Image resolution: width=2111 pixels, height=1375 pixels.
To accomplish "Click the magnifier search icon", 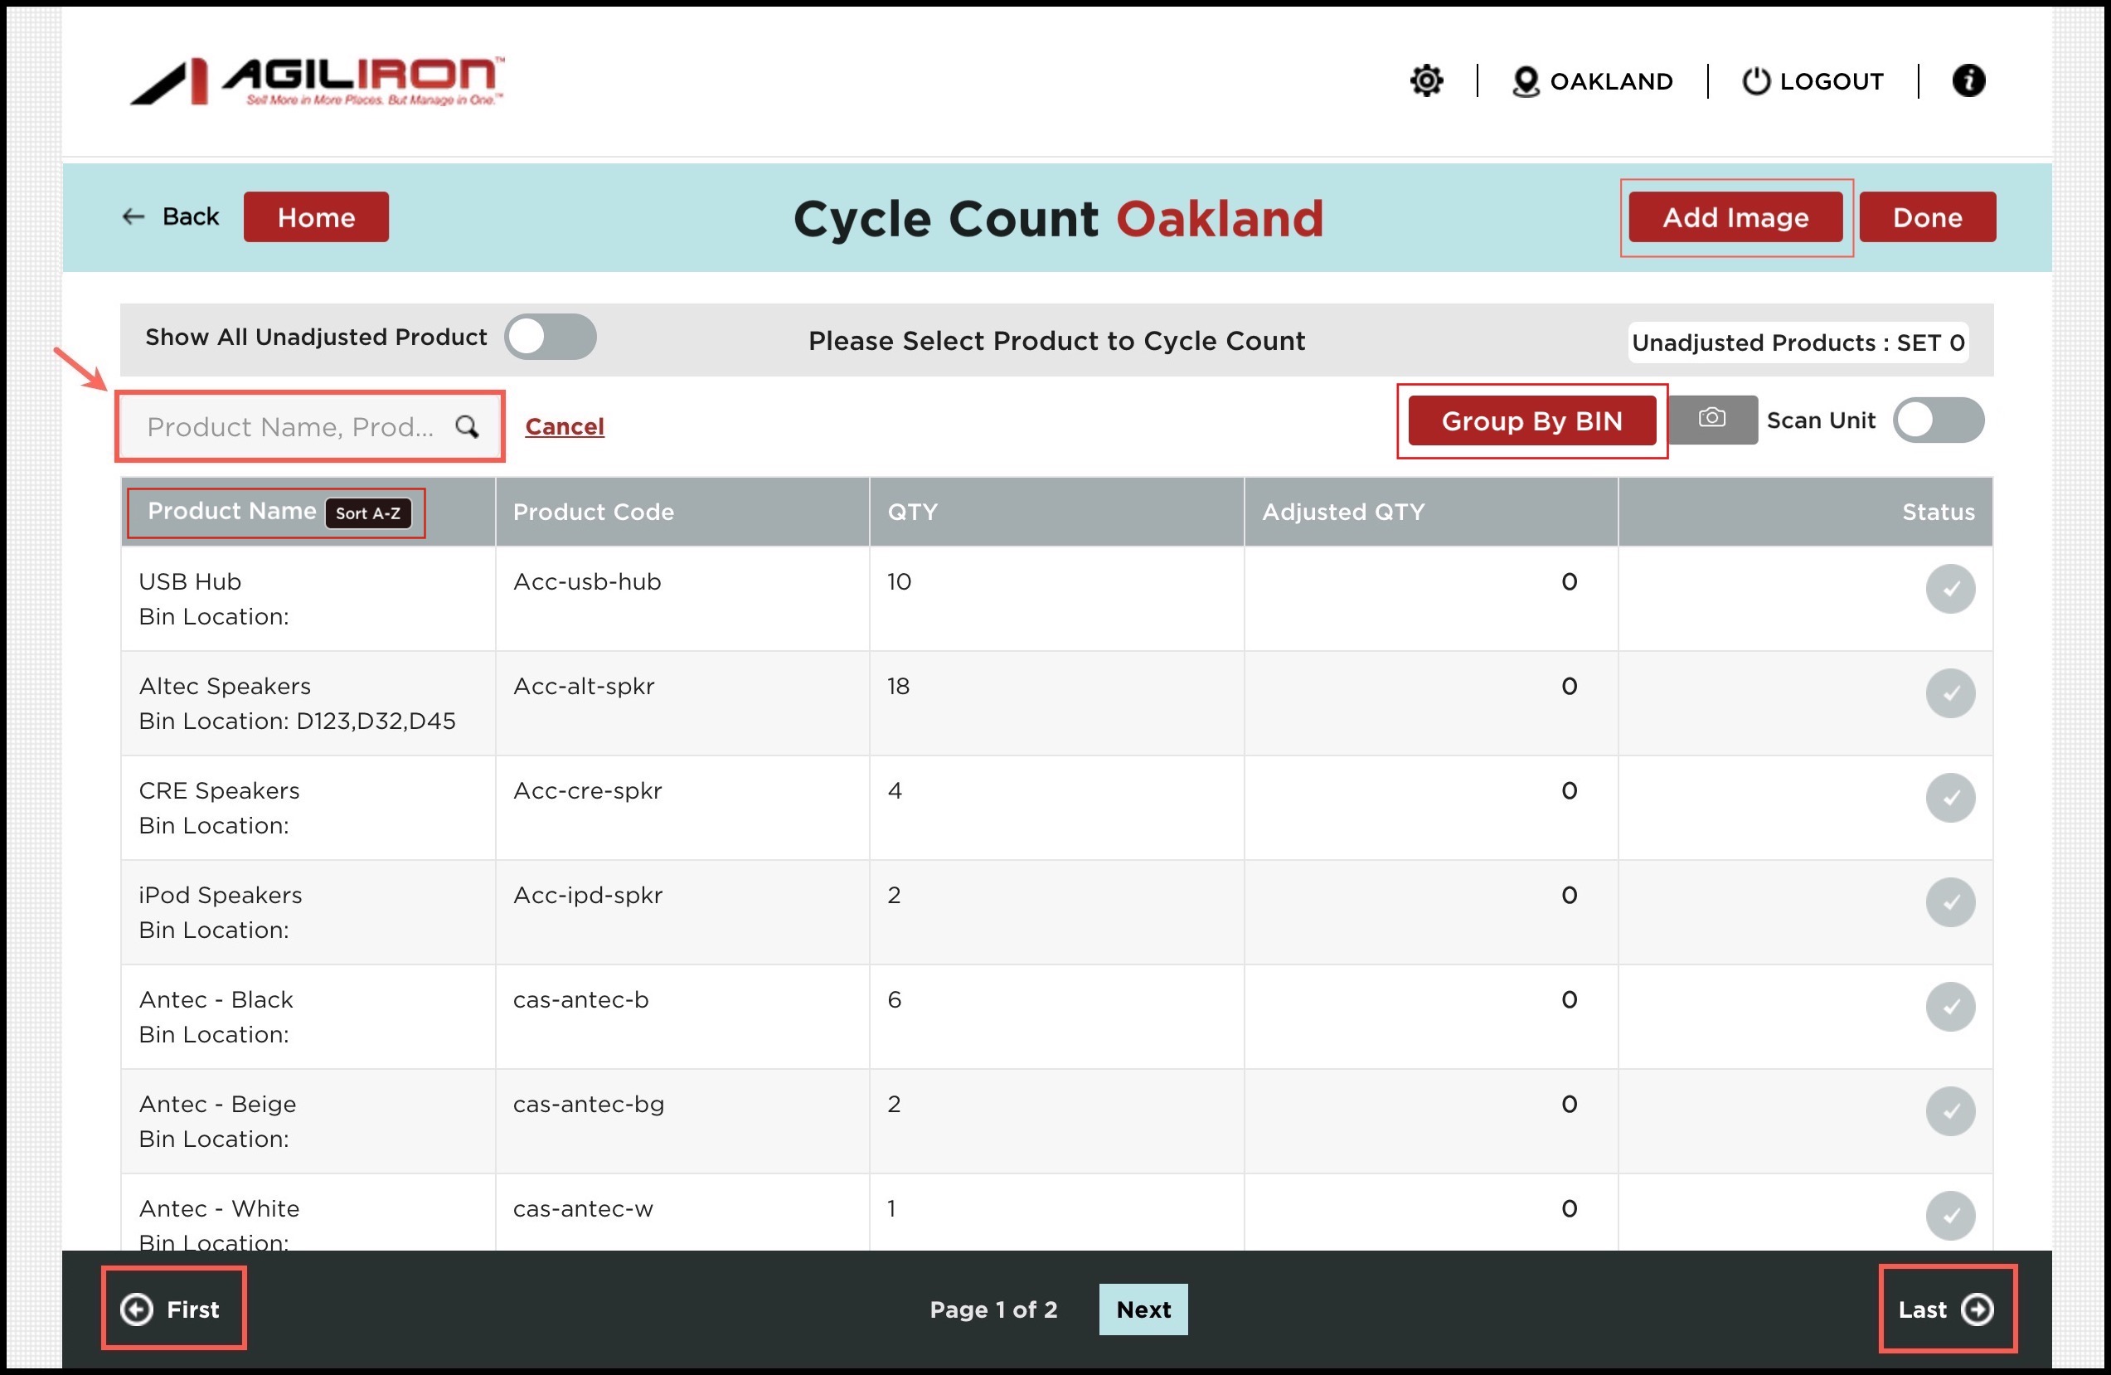I will tap(467, 427).
